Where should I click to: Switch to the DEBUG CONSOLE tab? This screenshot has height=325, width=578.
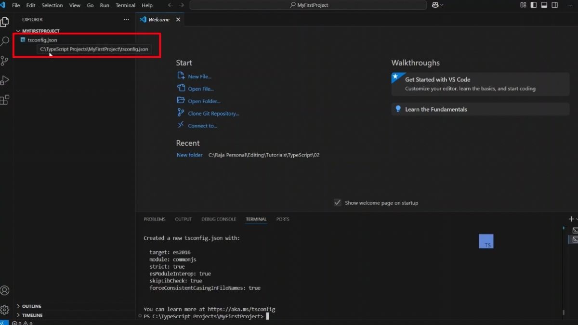tap(219, 219)
